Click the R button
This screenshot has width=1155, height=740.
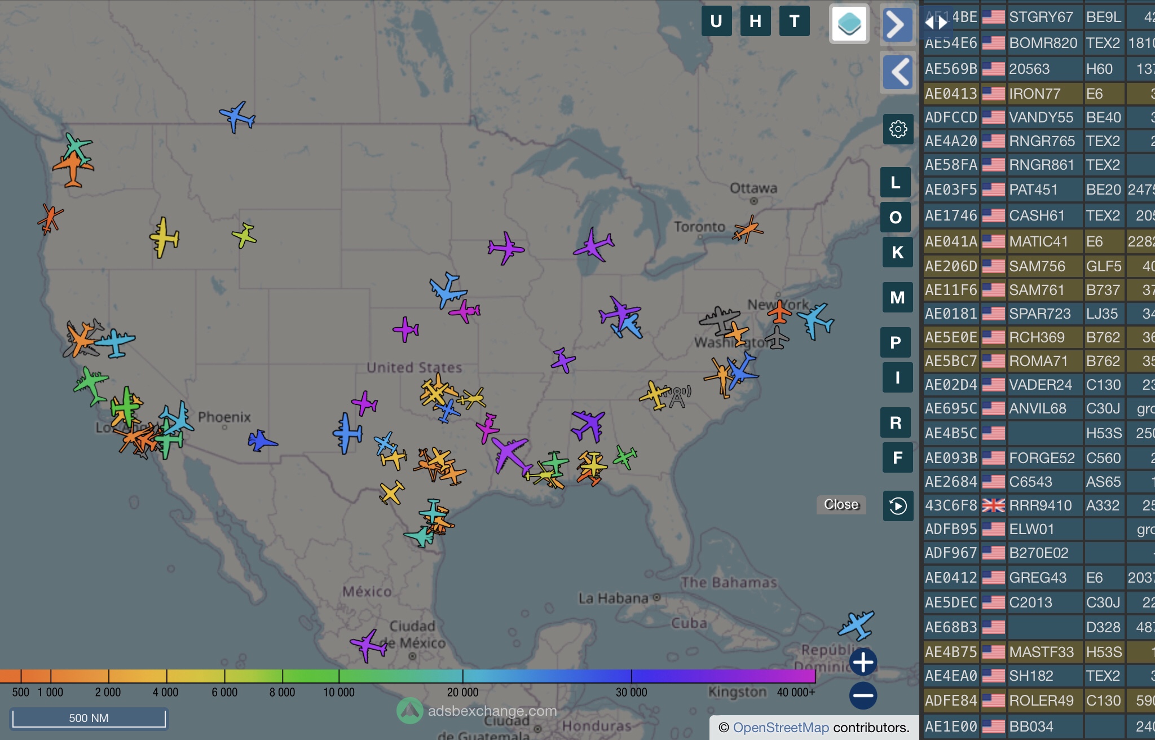[x=896, y=422]
